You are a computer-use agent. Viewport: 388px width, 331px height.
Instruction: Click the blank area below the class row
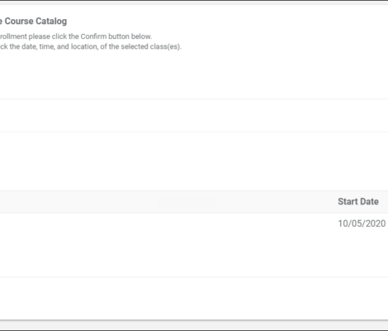(x=194, y=298)
